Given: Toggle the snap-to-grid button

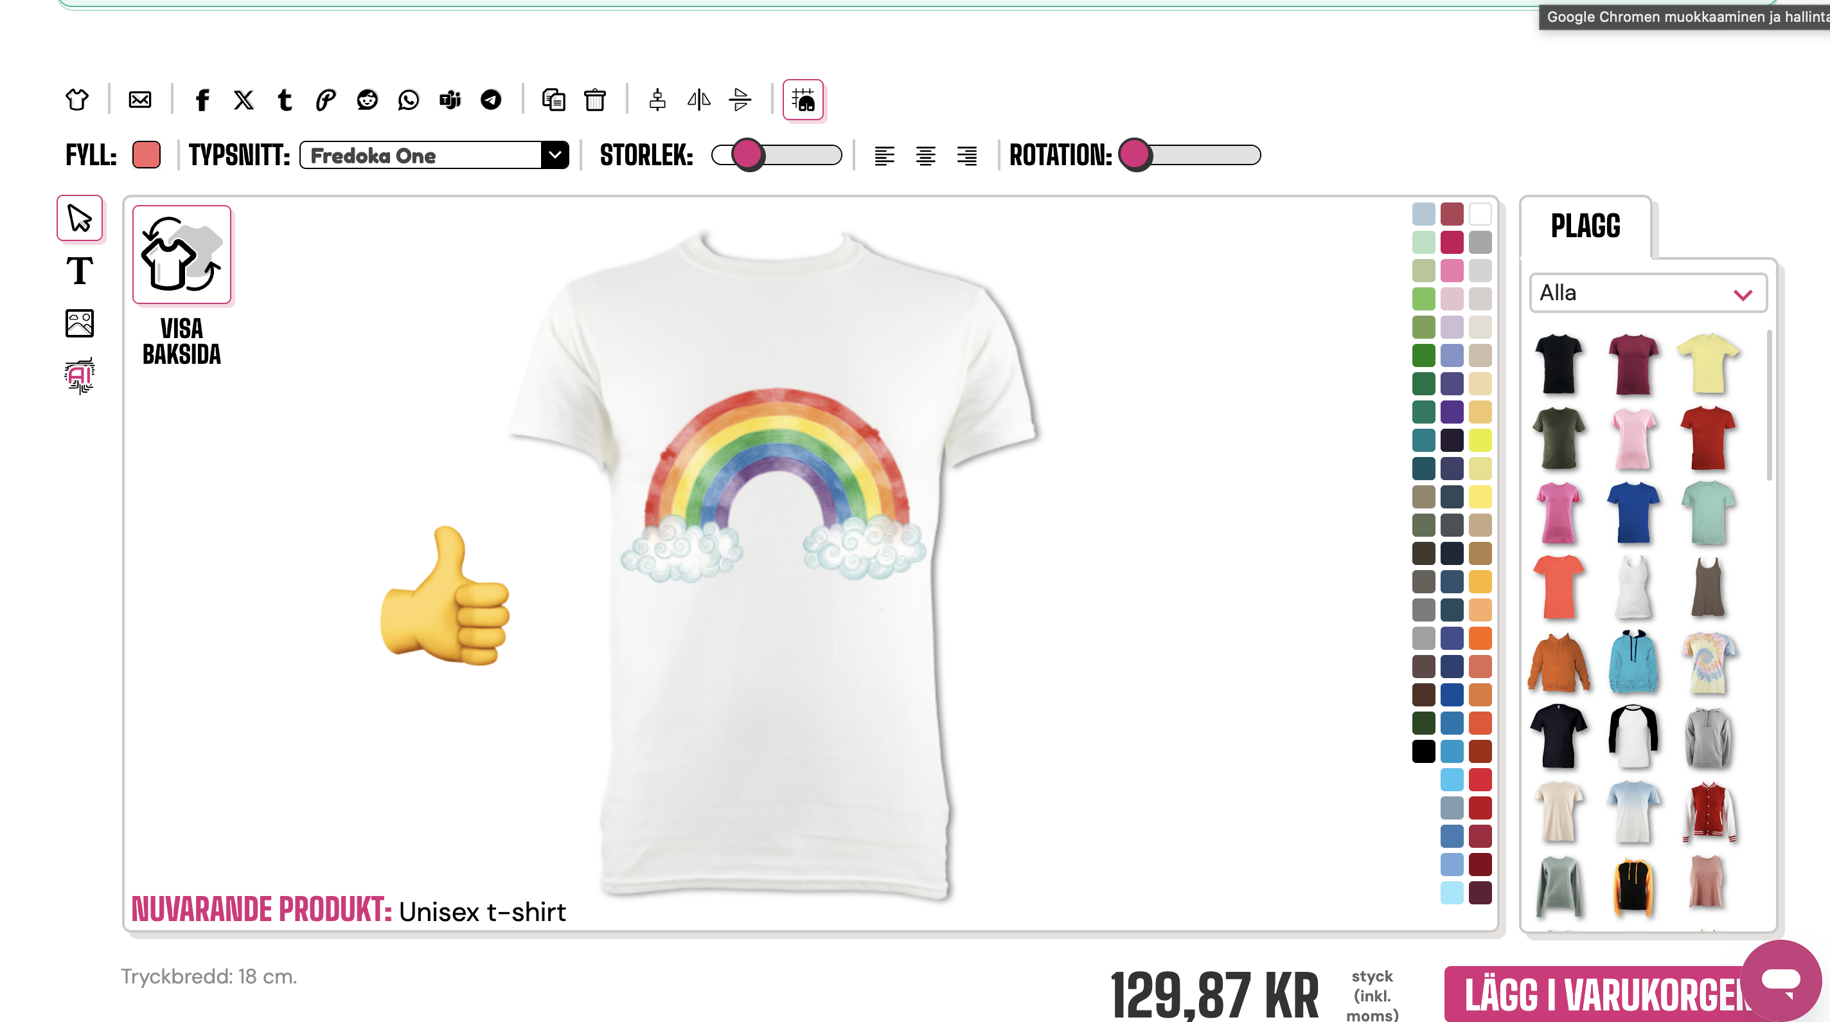Looking at the screenshot, I should (x=803, y=100).
